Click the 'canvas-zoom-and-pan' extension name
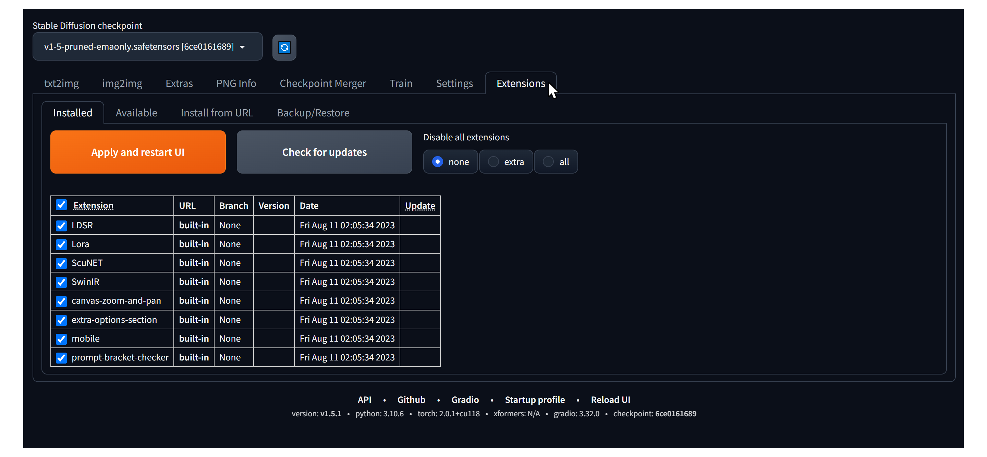Image resolution: width=987 pixels, height=457 pixels. tap(116, 301)
